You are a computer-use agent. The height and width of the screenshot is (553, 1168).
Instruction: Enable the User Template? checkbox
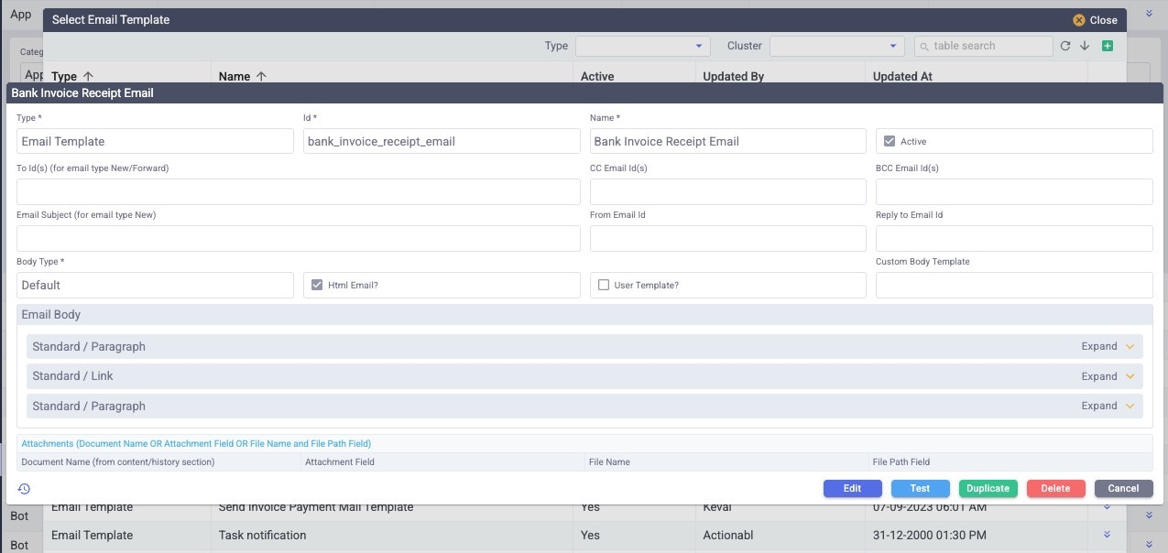(603, 285)
